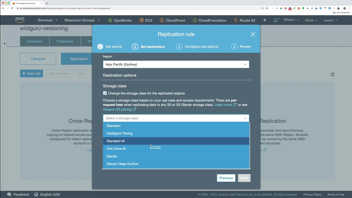Open the Wildguru account menu
This screenshot has height=198, width=352.
pyautogui.click(x=291, y=20)
